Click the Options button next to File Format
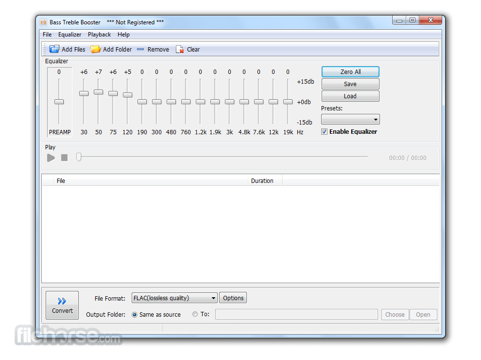Screen dimensions: 481x360 pyautogui.click(x=233, y=298)
